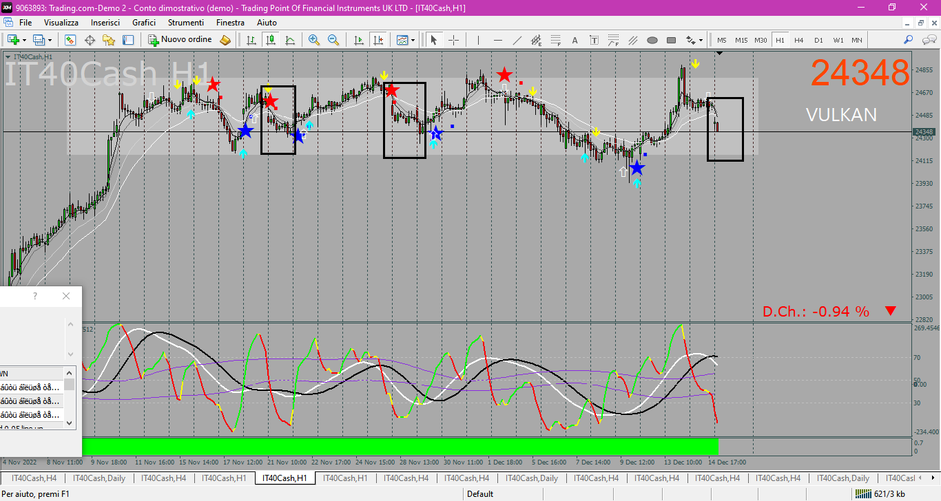Open the Aiuto menu
The width and height of the screenshot is (941, 501).
267,23
